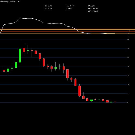Screen dimensions: 135x135
Task: Click the open price value O: 0.35
Action: point(48,6)
